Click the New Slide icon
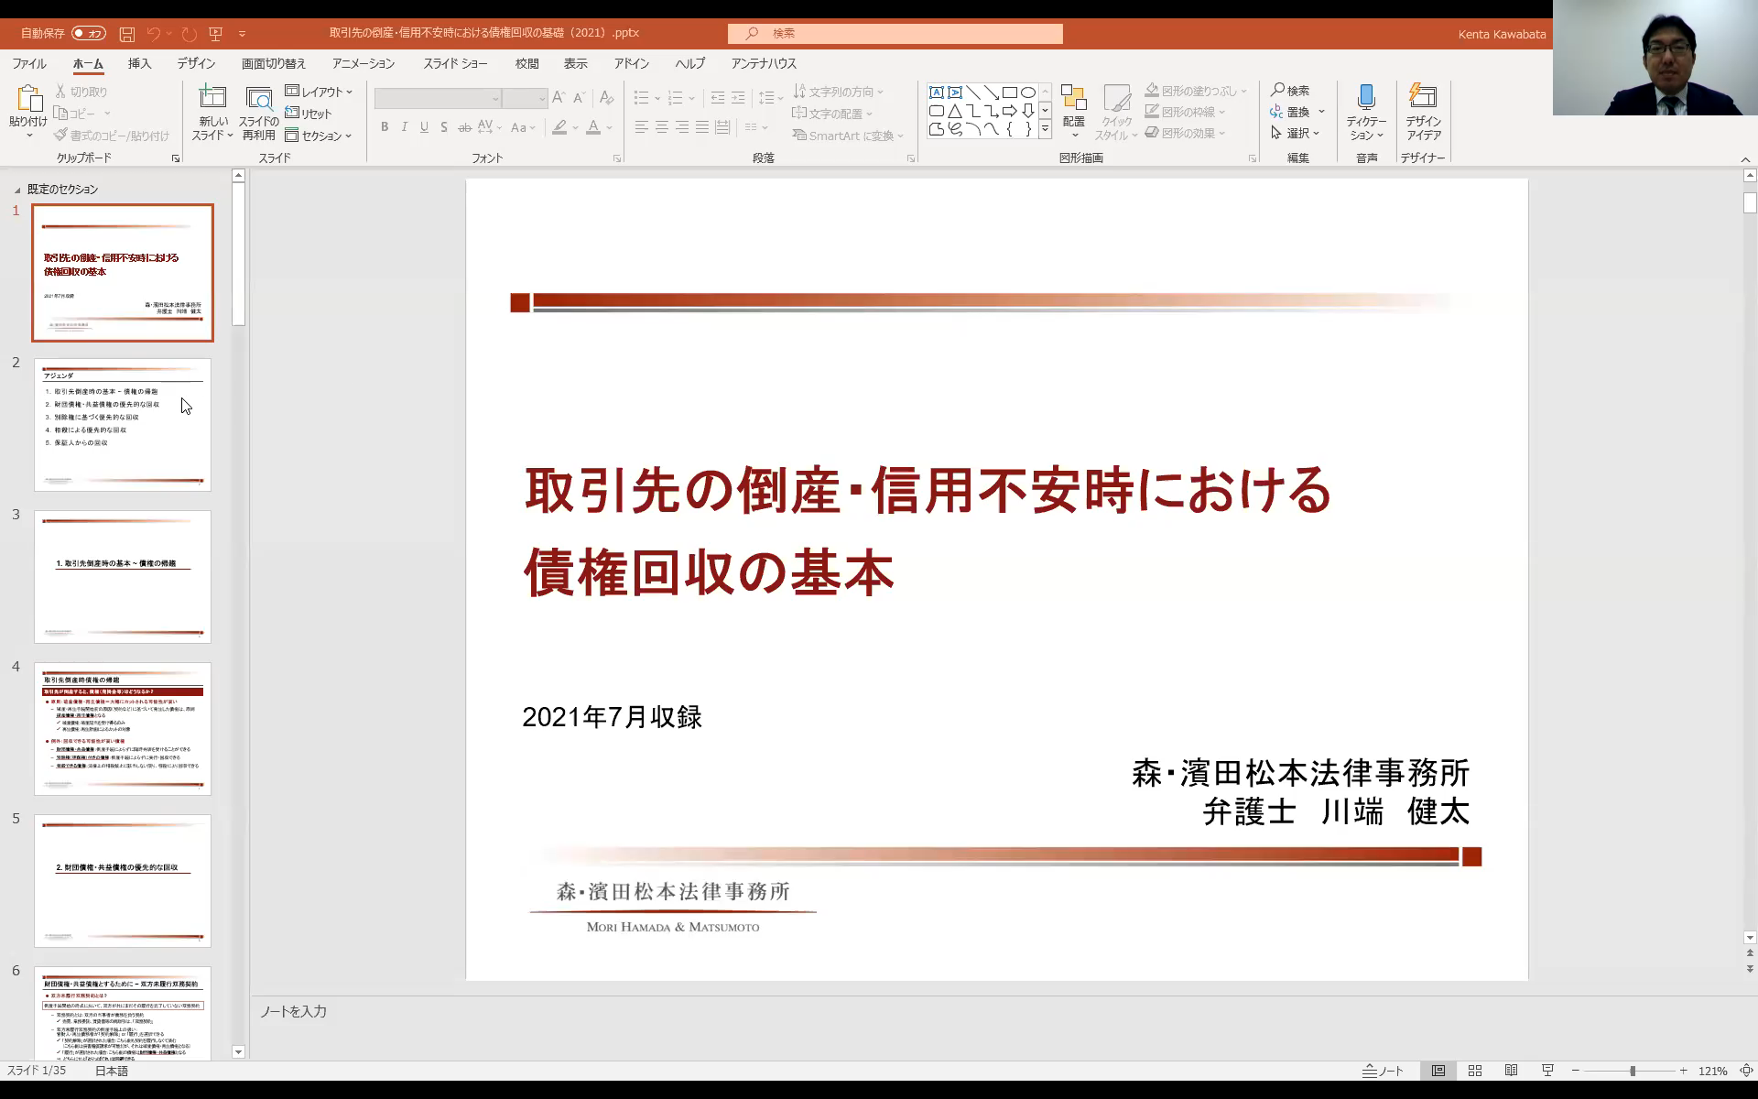Viewport: 1758px width, 1099px height. point(212,97)
